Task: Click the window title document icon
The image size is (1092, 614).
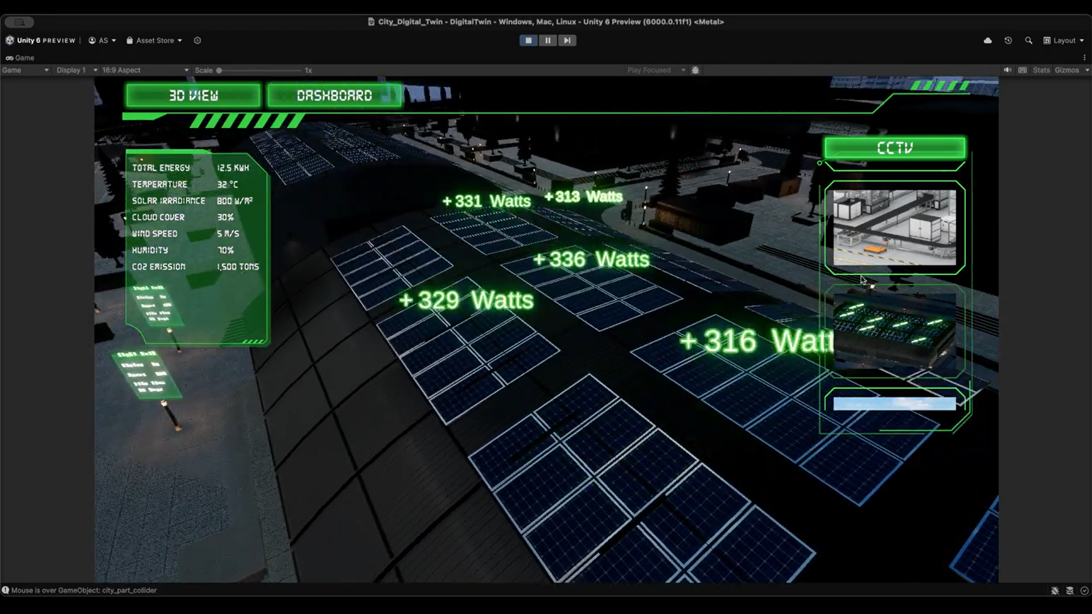Action: pos(371,22)
